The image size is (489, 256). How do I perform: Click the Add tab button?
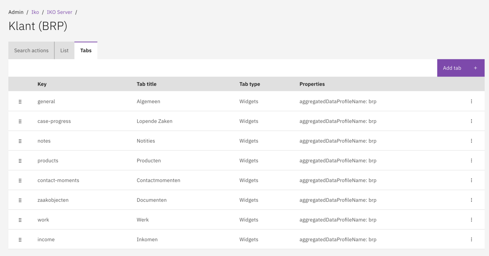pyautogui.click(x=461, y=68)
